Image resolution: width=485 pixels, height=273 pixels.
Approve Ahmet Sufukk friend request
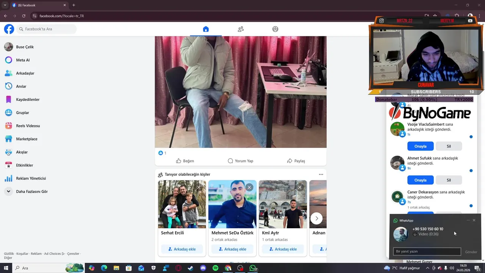[x=421, y=180]
